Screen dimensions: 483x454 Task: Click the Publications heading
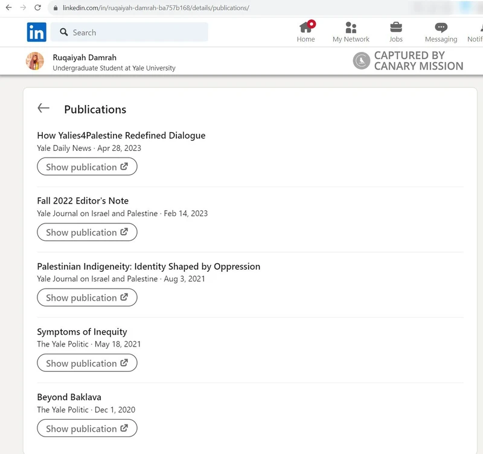tap(95, 109)
